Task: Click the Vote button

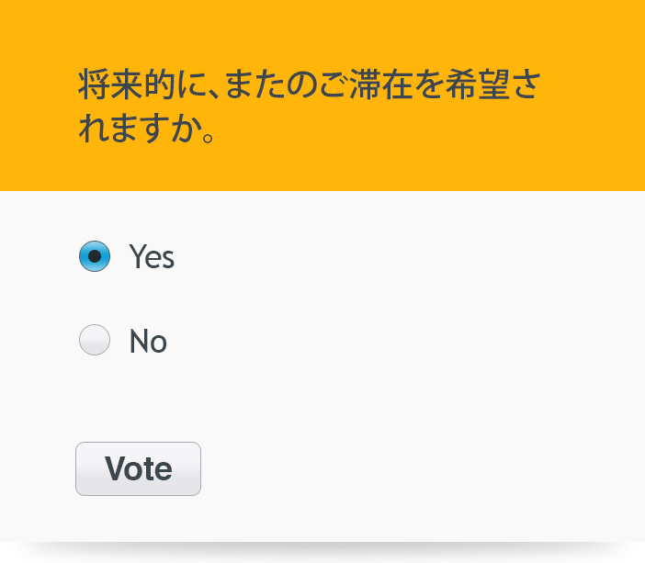Action: click(138, 468)
